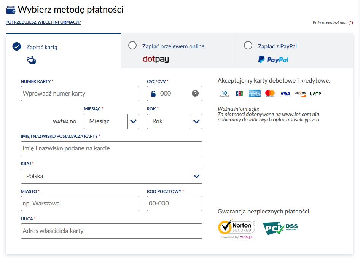Click the American Express logo
The width and height of the screenshot is (360, 266).
[x=255, y=93]
